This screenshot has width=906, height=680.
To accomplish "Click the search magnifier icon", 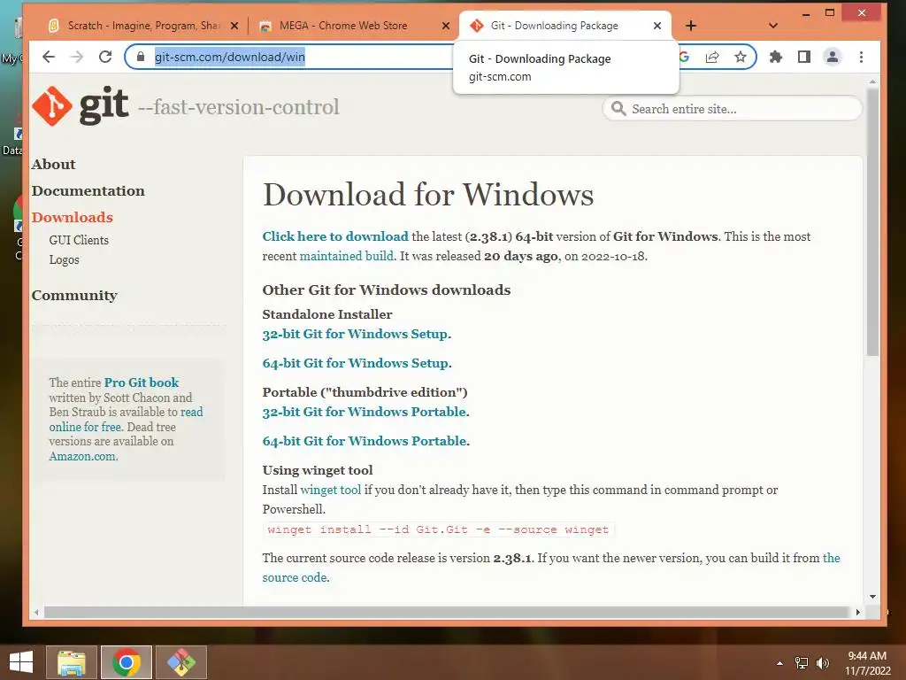I will point(618,109).
